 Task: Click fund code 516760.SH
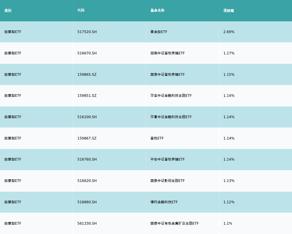tap(87, 159)
